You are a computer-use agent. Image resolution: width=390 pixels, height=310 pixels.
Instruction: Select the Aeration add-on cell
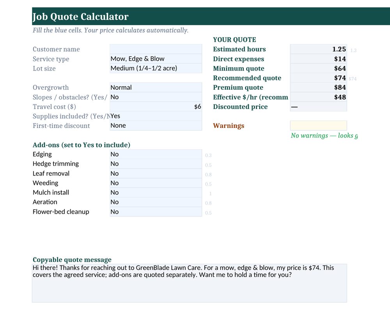point(156,202)
